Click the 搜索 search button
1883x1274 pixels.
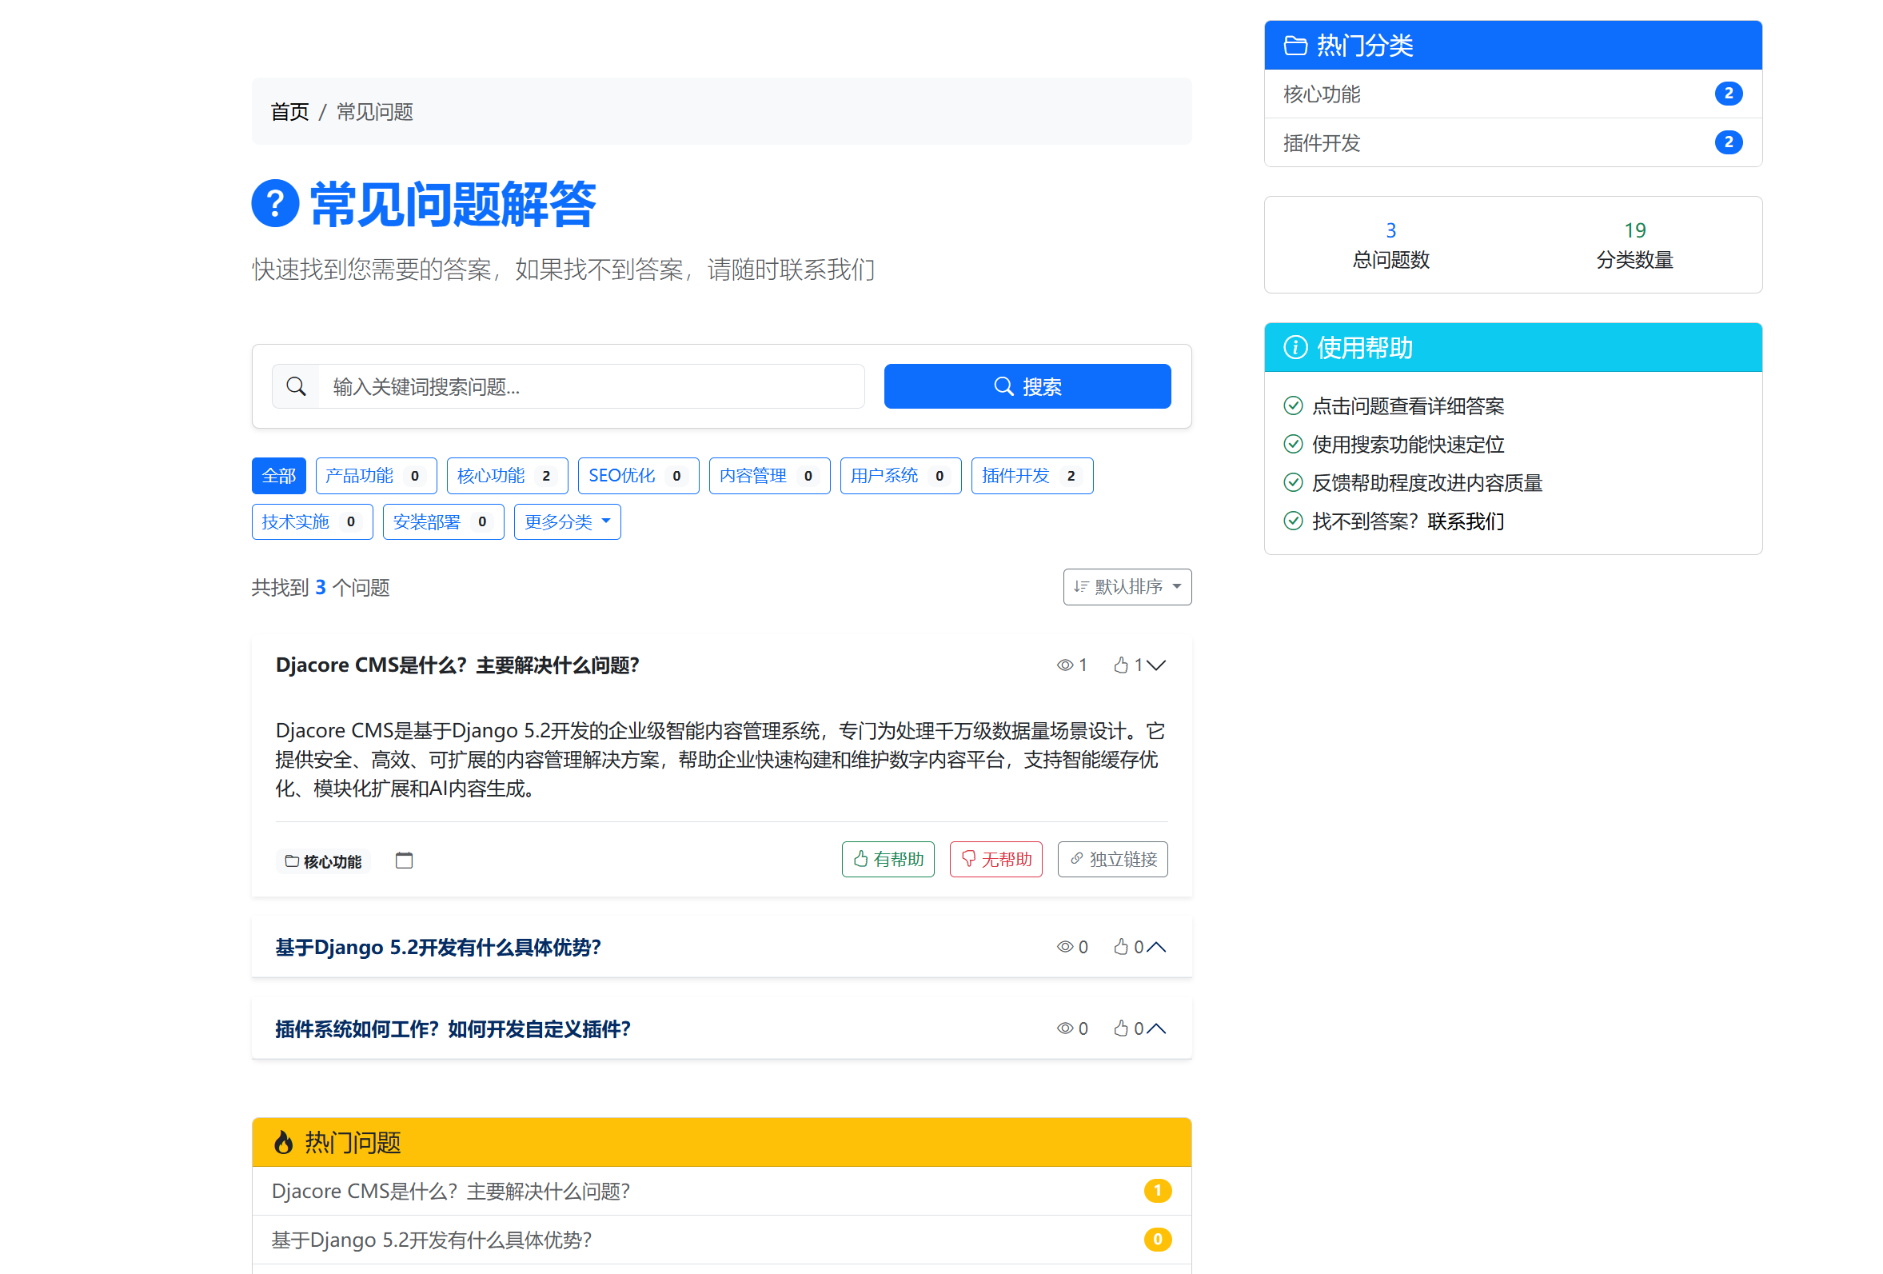(1027, 386)
